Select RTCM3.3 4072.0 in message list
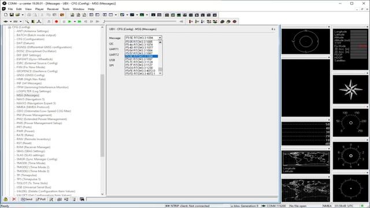 tap(141, 70)
